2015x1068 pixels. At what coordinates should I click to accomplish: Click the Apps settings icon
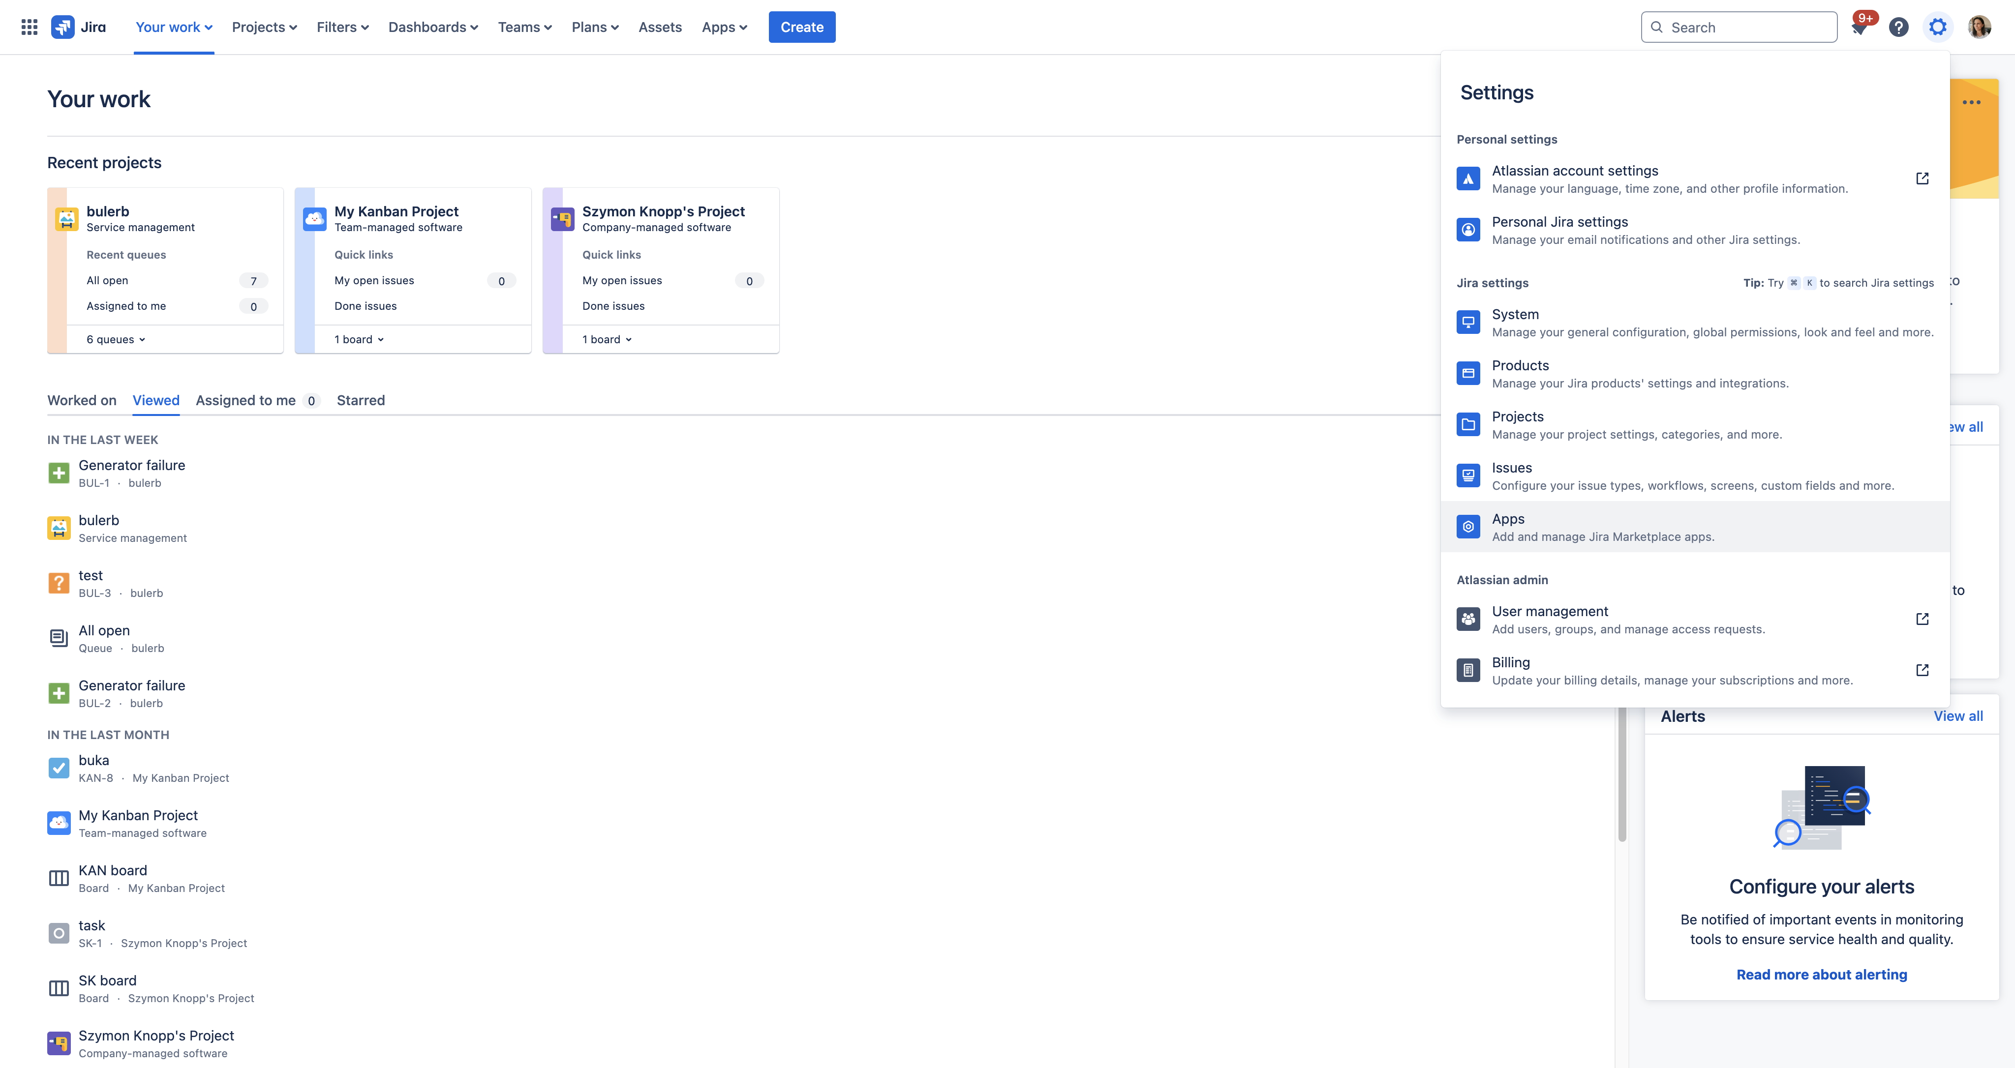[x=1468, y=527]
